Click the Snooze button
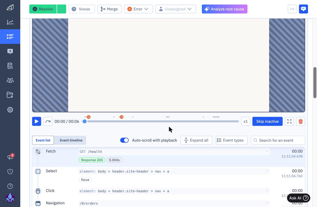Screen dimensions: 317x207 pyautogui.click(x=82, y=9)
